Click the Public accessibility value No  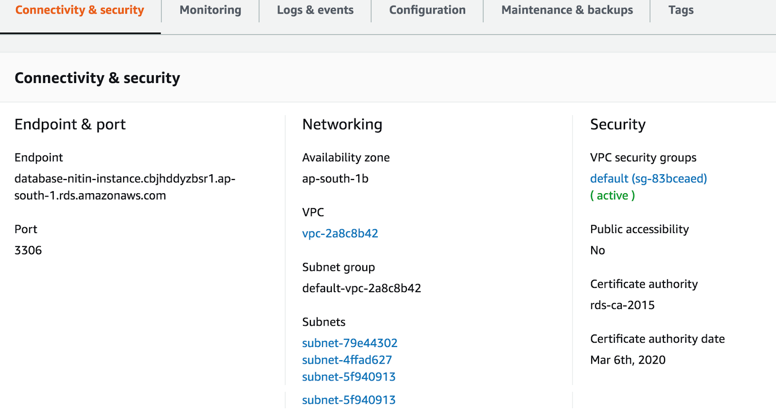[x=598, y=250]
